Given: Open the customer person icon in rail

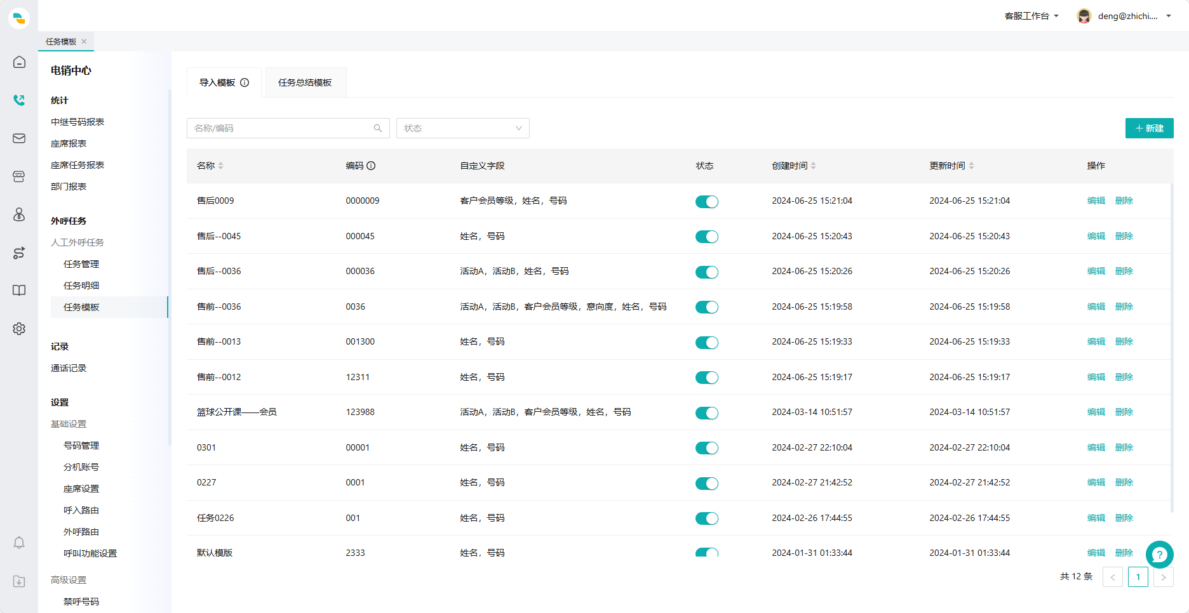Looking at the screenshot, I should [x=19, y=214].
